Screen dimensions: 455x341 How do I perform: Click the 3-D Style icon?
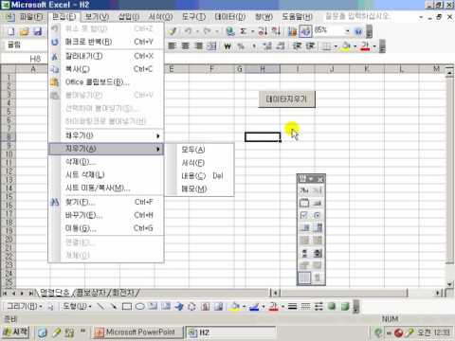click(345, 306)
